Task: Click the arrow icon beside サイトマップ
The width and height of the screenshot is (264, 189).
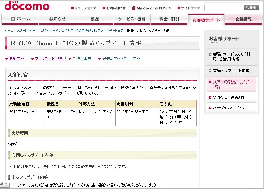Action: tap(179, 8)
